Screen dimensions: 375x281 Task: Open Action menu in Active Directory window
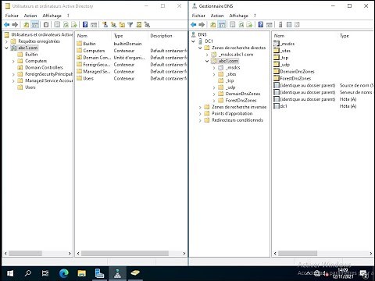(30, 16)
